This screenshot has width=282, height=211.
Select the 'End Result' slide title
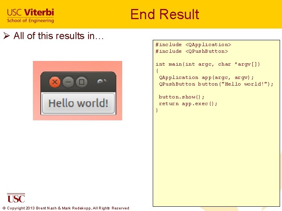pyautogui.click(x=165, y=14)
